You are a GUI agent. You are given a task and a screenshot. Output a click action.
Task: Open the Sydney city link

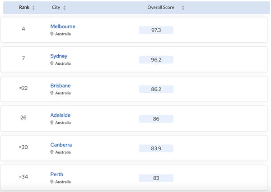click(59, 56)
